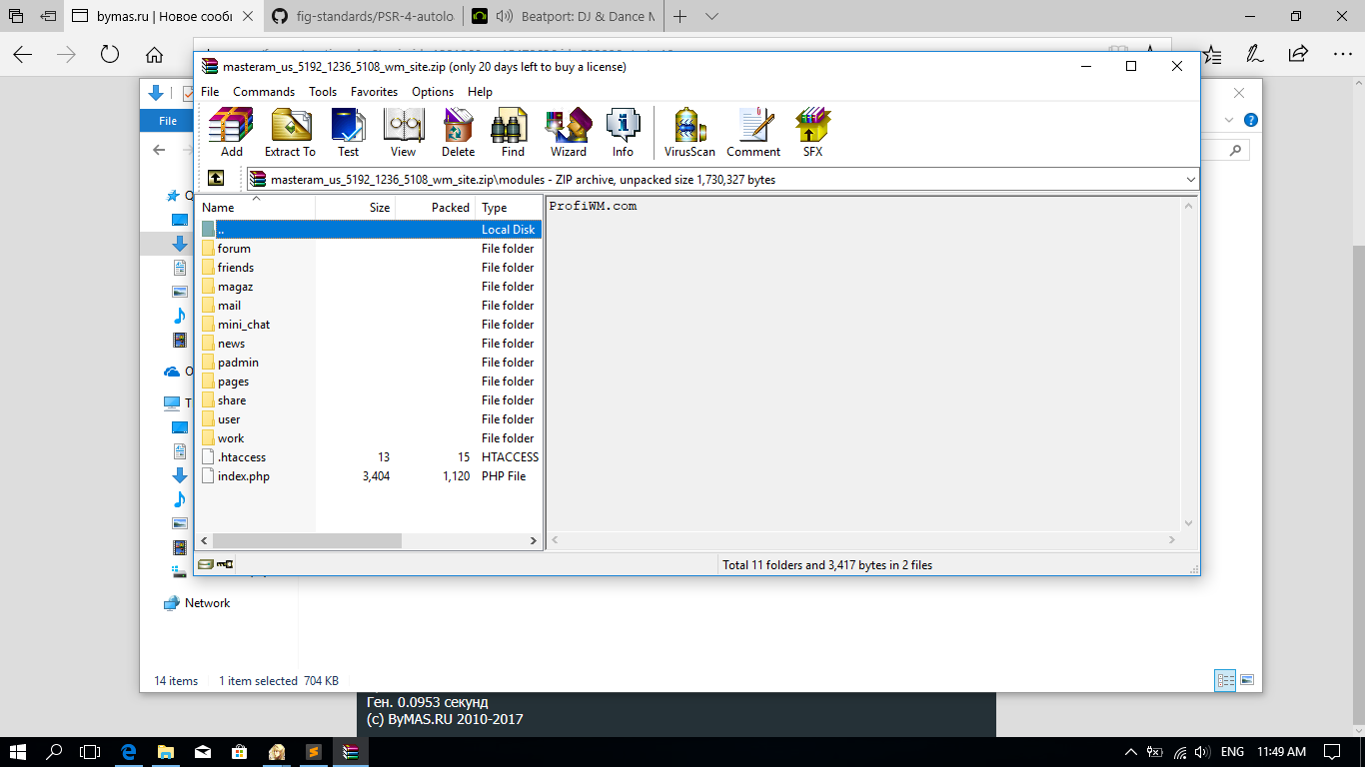The width and height of the screenshot is (1365, 767).
Task: Open the SFX tool
Action: tap(812, 132)
